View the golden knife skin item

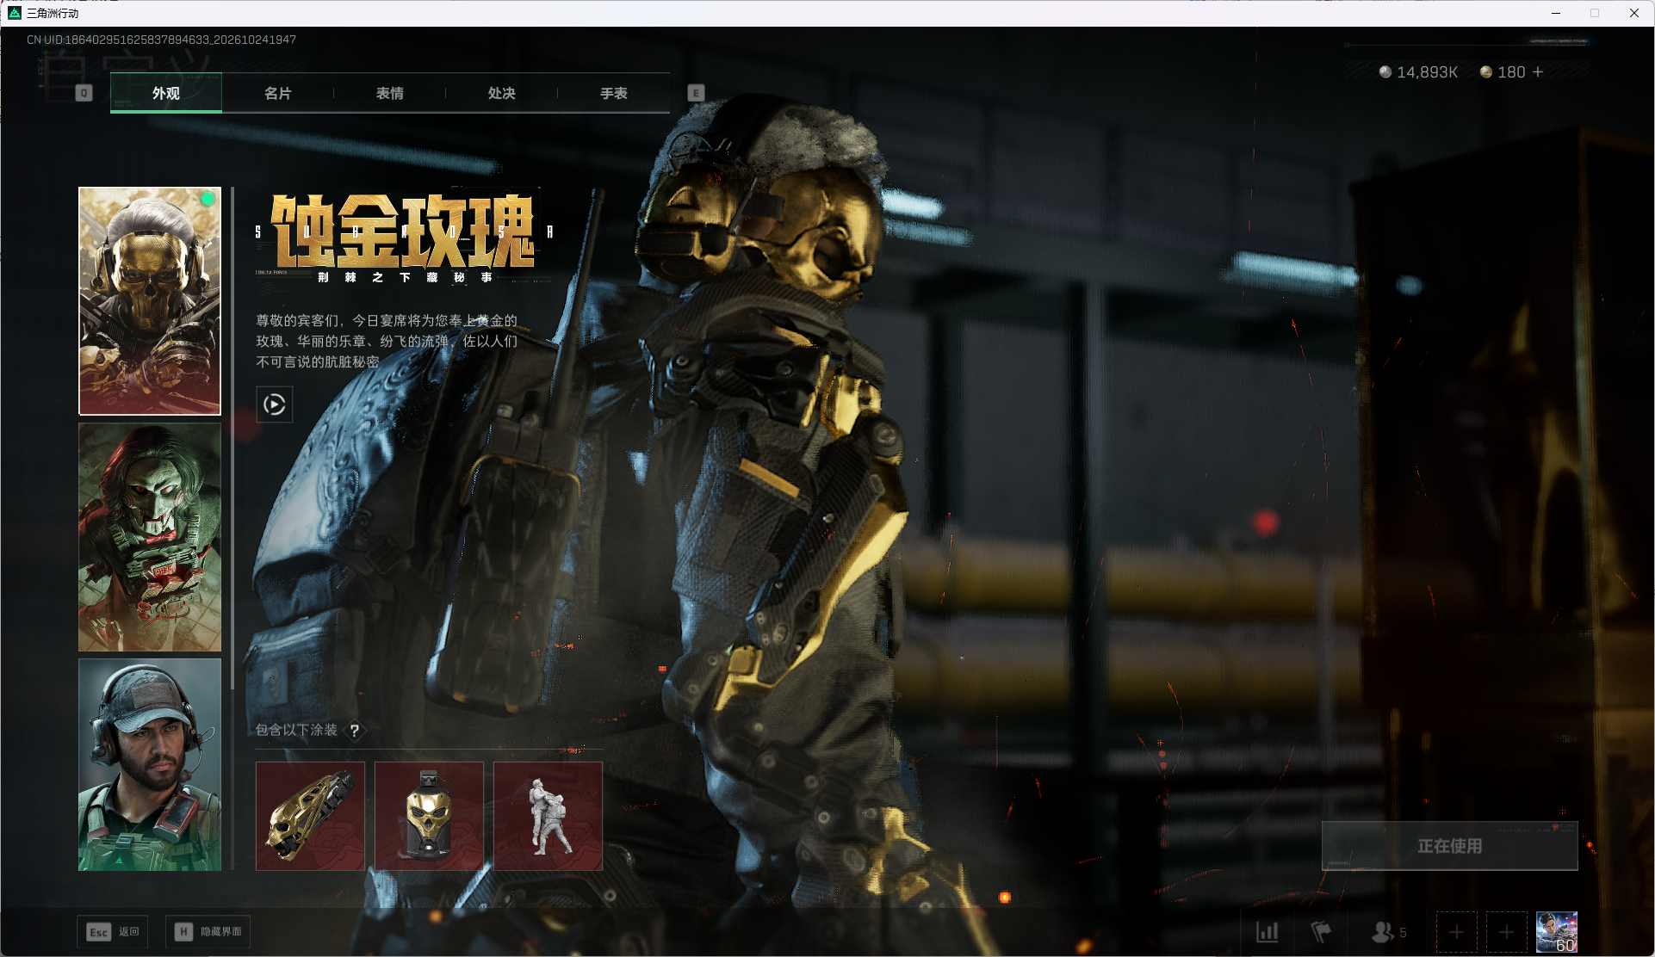point(310,816)
